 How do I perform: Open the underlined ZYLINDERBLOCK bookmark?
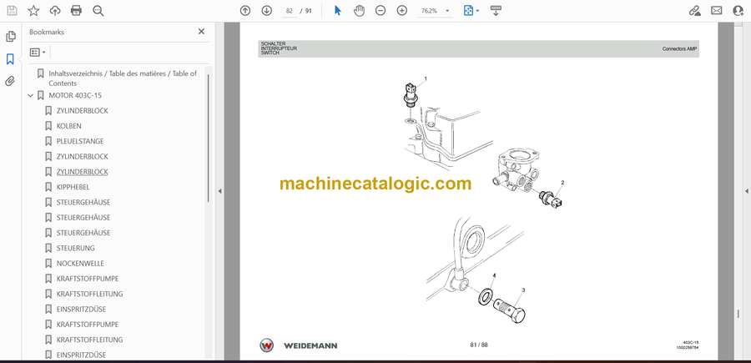tap(83, 172)
